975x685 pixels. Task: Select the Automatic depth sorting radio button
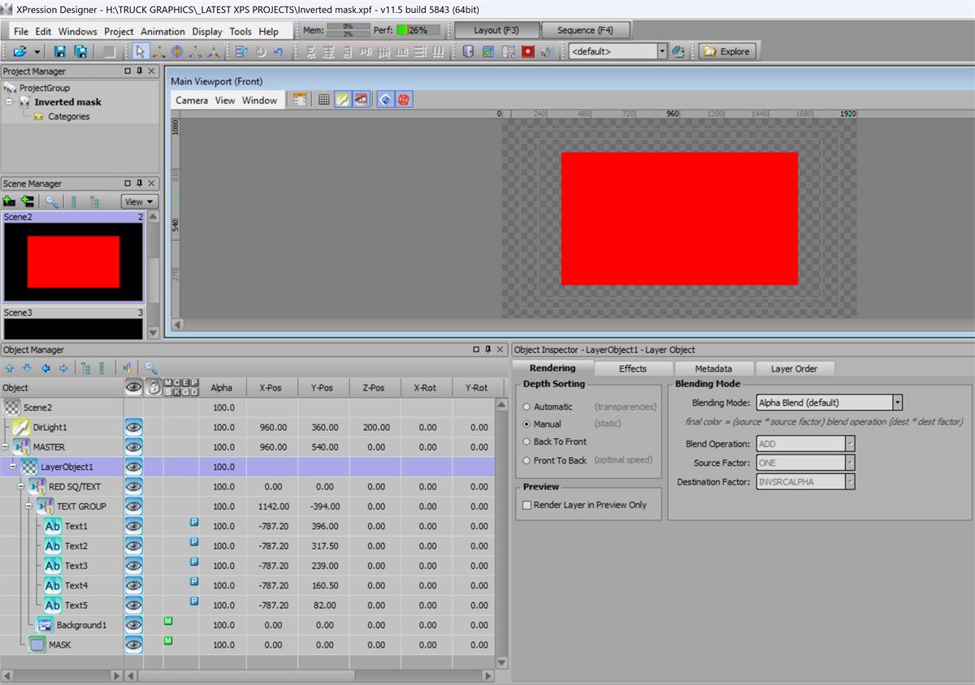tap(526, 407)
